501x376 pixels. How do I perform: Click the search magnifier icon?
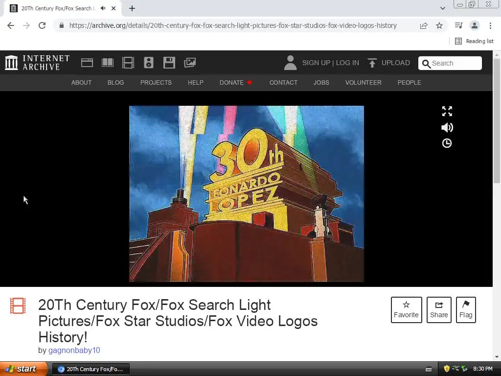(x=426, y=64)
